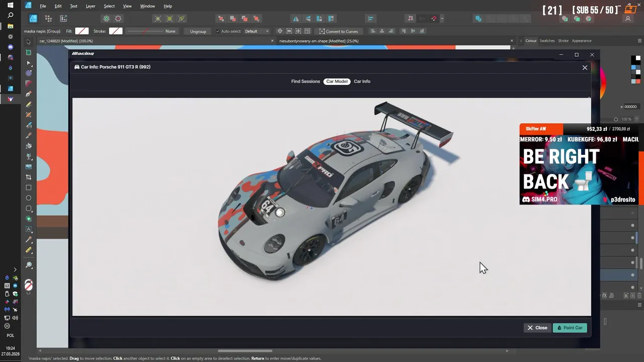This screenshot has height=362, width=644.
Task: Toggle the Auto-select checkbox
Action: pyautogui.click(x=217, y=31)
